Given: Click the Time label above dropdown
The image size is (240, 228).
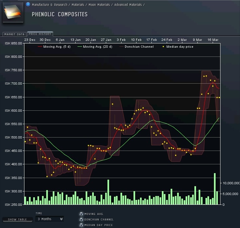Looking at the screenshot, I should (x=39, y=213).
